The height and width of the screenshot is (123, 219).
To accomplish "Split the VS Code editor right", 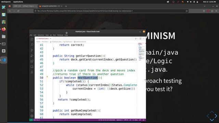I will (140, 39).
